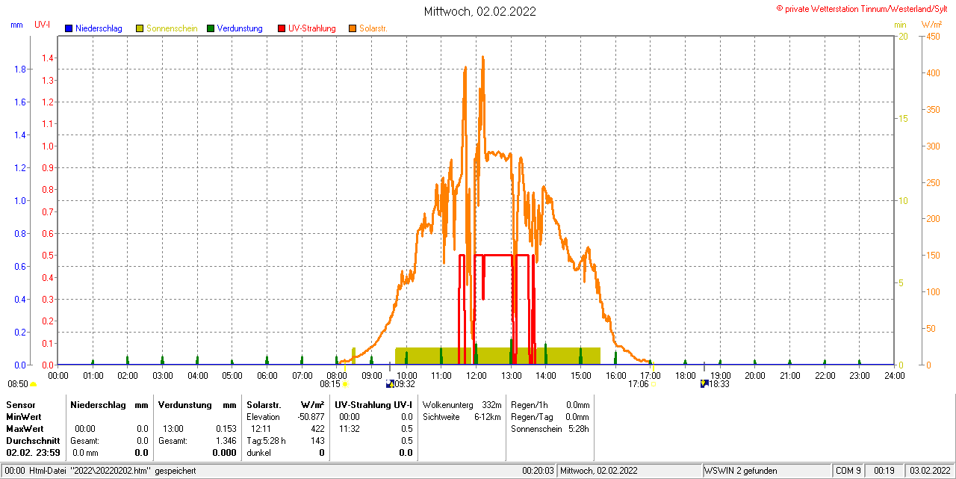Click the red UV-Strahlung legend swatch
Screen dimensions: 956x479
(282, 28)
